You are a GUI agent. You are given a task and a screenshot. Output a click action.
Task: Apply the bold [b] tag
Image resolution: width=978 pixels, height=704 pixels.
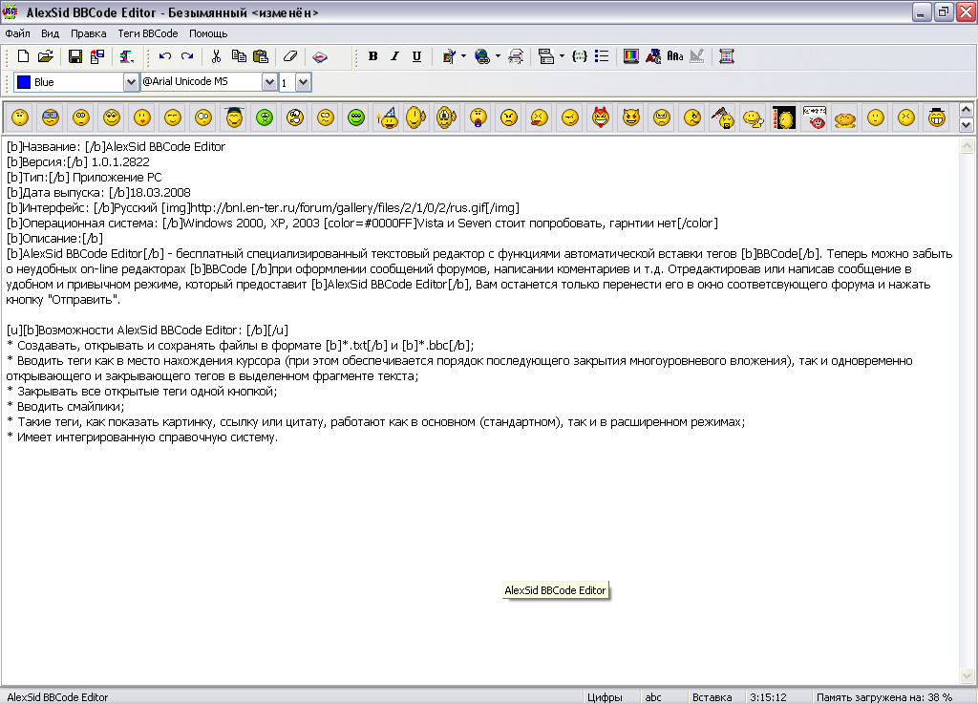pos(373,56)
